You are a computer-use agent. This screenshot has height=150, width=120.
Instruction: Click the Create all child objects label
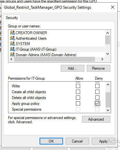pyautogui.click(x=29, y=92)
